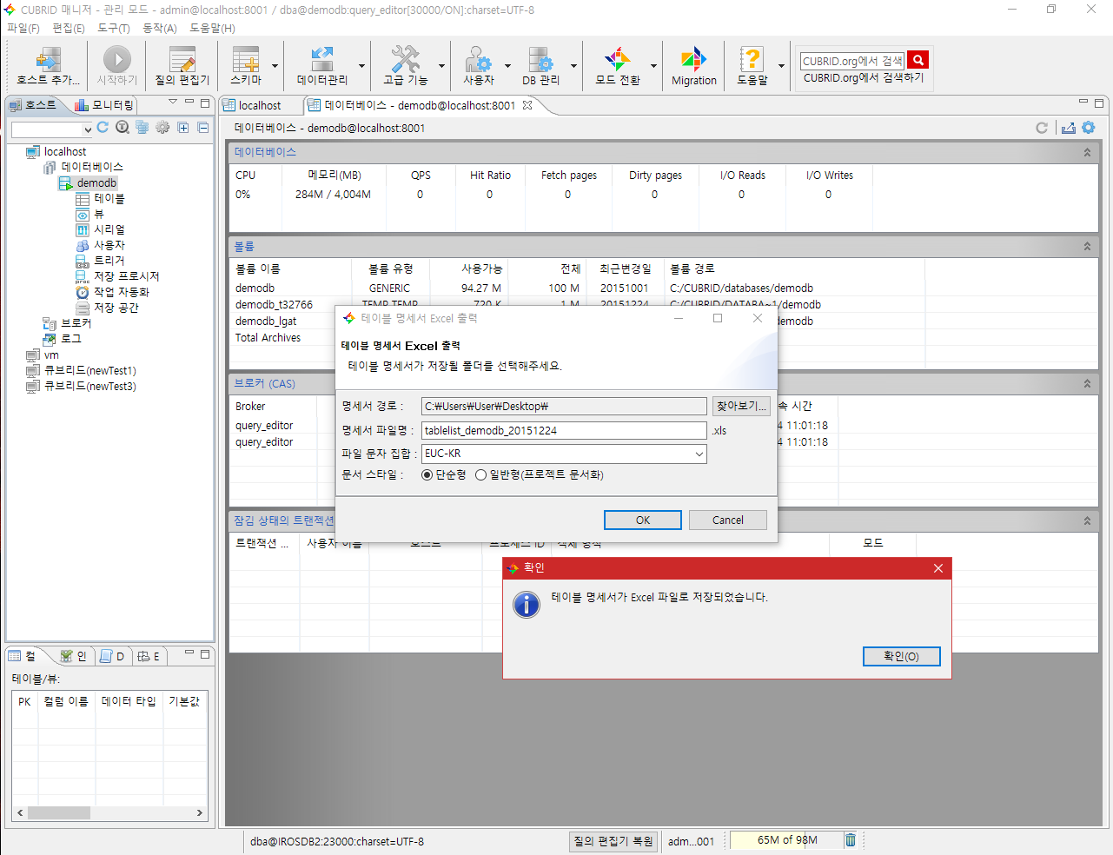Open the 동작(A) menu
The height and width of the screenshot is (855, 1113).
(x=160, y=28)
